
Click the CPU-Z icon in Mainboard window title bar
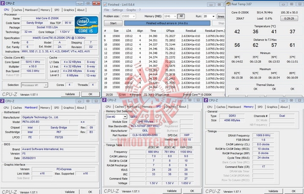point(3,101)
